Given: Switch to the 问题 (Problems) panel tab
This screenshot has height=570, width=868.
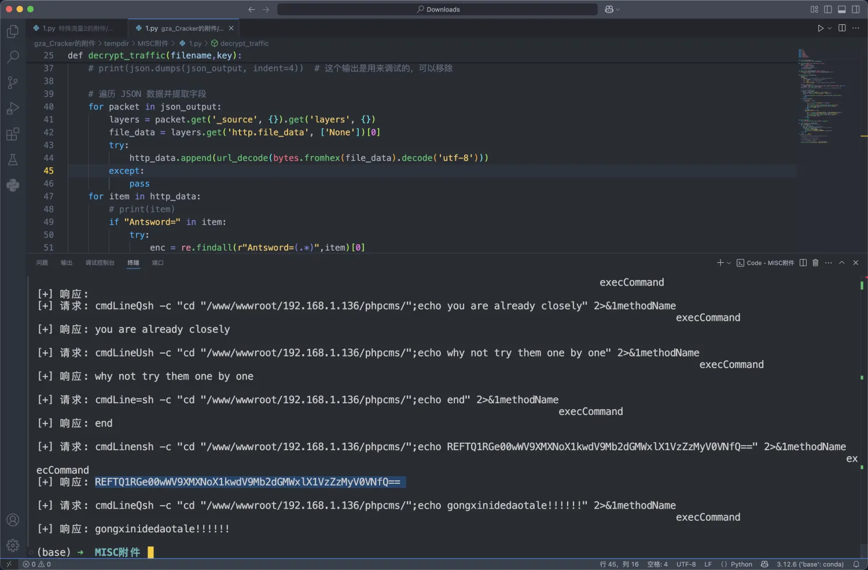Looking at the screenshot, I should 42,263.
